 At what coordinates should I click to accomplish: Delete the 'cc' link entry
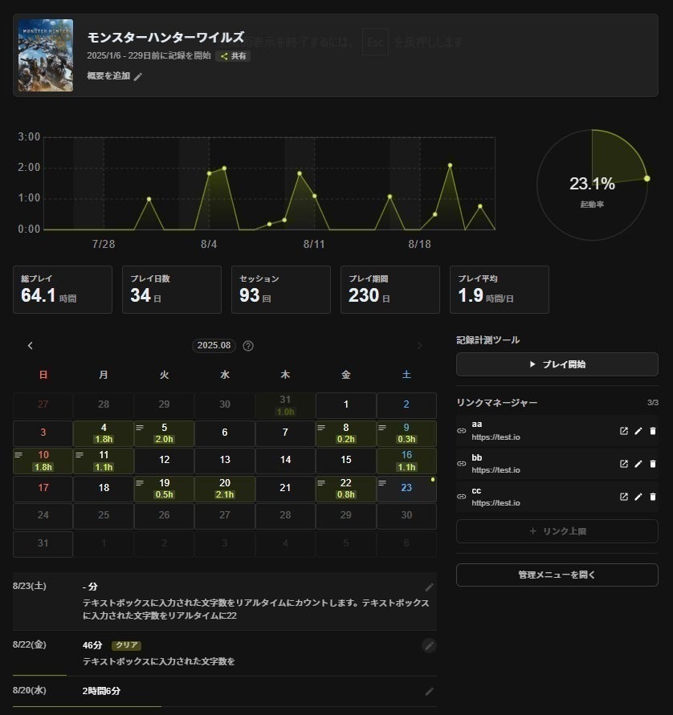click(x=652, y=497)
